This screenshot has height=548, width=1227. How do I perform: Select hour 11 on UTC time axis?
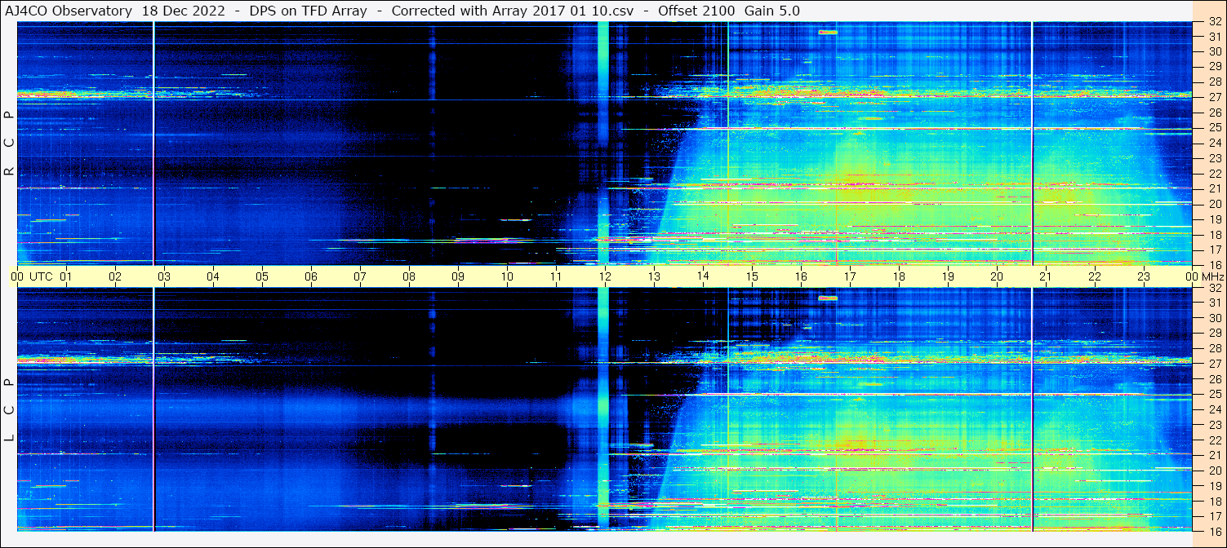point(556,276)
